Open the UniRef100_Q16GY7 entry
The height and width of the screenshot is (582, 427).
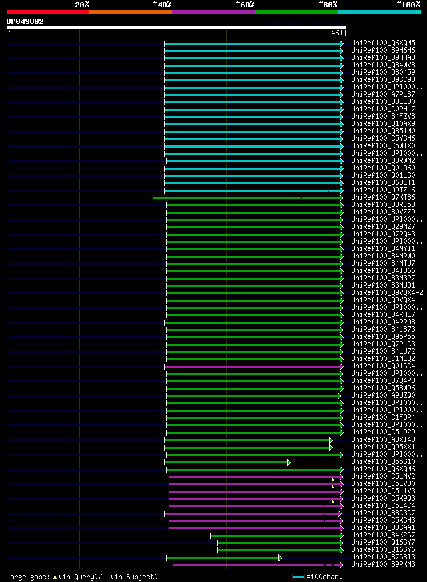[383, 543]
